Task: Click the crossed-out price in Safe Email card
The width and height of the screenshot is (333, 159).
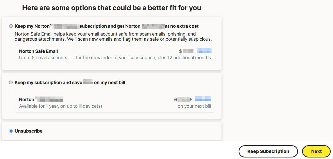Action: [186, 51]
